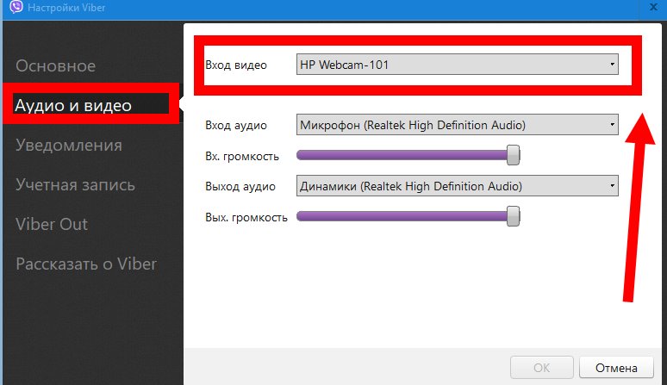Viewport: 667px width, 385px height.
Task: Go to Уведомления settings
Action: tap(69, 146)
